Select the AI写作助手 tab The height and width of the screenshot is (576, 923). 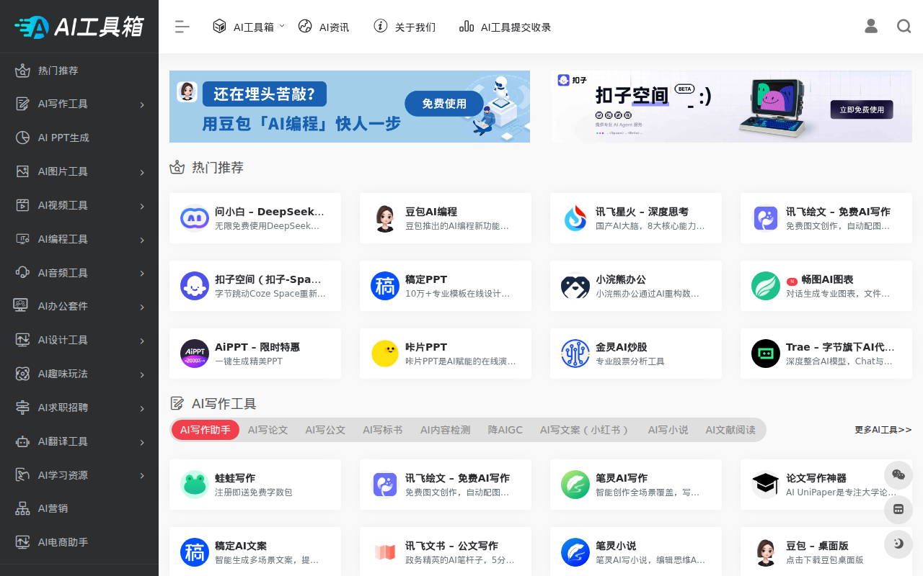coord(206,430)
